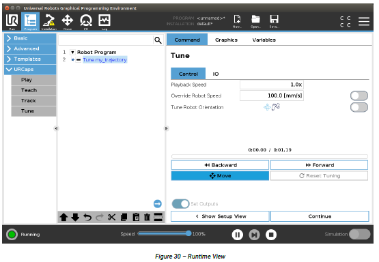Screen dimensions: 379x262
Task: Click the Playback Speed value field
Action: pos(272,85)
